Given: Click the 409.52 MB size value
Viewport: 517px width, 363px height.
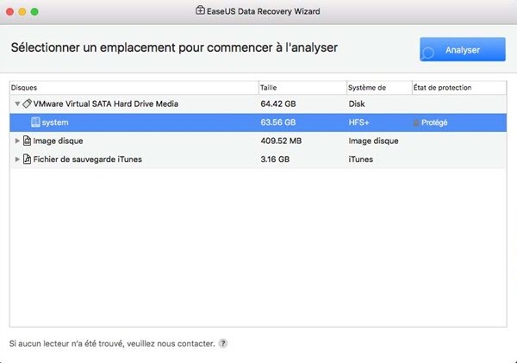Looking at the screenshot, I should pos(281,141).
